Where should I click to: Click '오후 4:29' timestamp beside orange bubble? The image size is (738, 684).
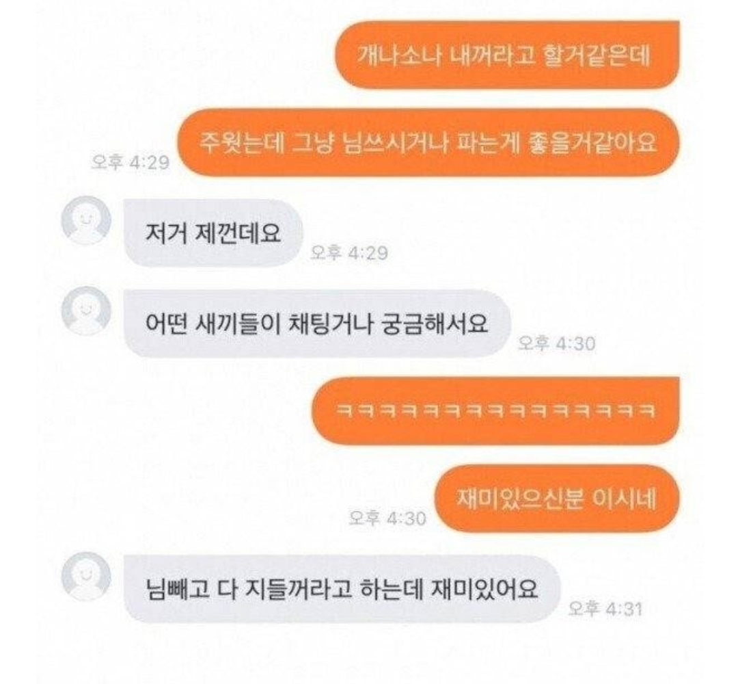click(131, 162)
